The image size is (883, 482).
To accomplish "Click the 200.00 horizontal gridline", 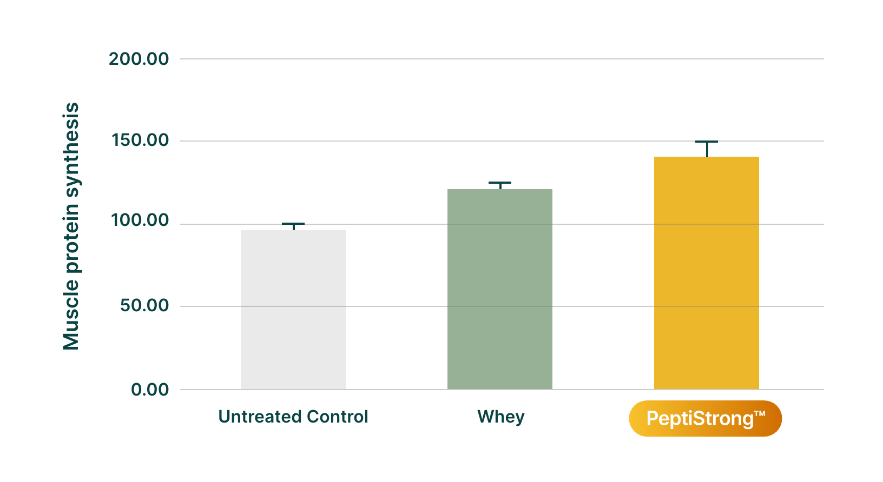I will pyautogui.click(x=502, y=59).
